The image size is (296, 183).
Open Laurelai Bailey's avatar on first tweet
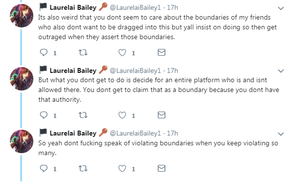click(x=22, y=16)
